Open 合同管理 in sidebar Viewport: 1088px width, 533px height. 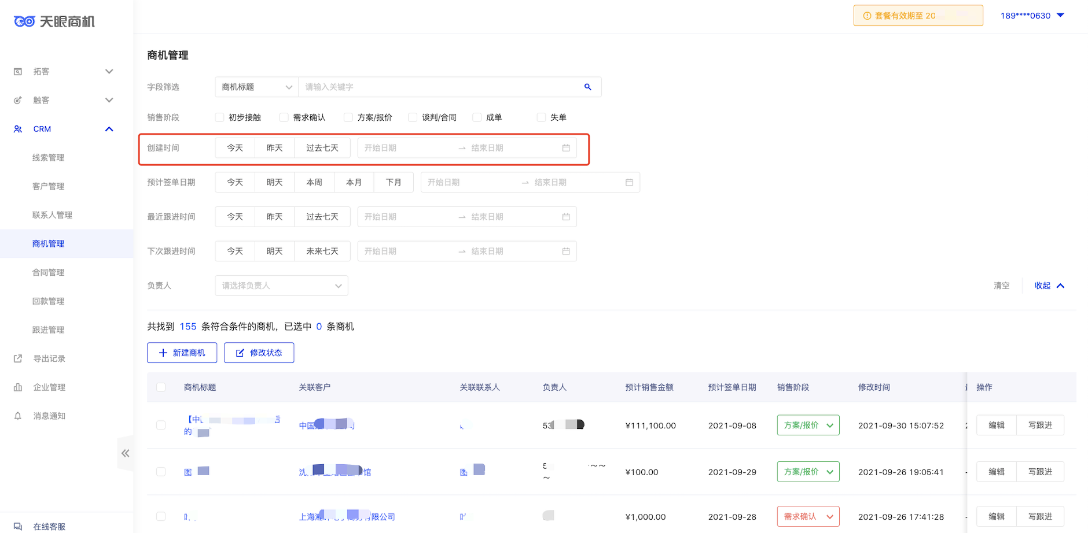coord(48,272)
